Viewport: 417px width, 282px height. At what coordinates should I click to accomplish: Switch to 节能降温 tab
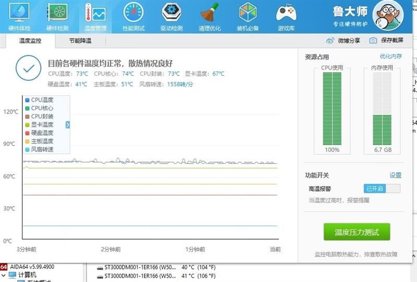click(x=80, y=41)
